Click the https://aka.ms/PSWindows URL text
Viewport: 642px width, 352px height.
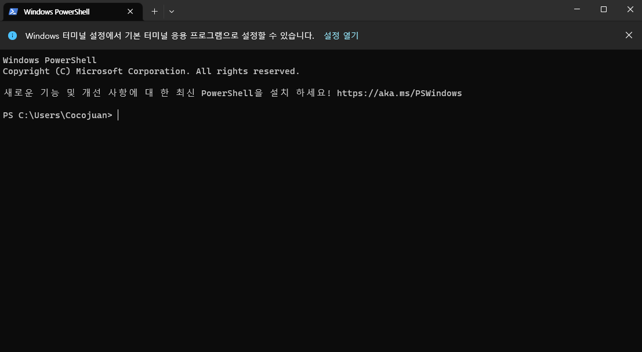pyautogui.click(x=399, y=93)
